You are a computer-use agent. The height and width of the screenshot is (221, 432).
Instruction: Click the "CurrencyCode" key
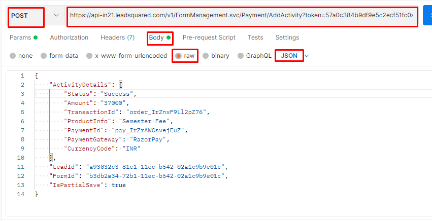pyautogui.click(x=89, y=149)
